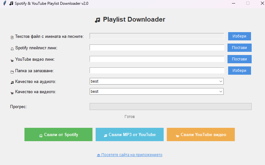This screenshot has height=165, width=265.
Task: Click the camera icon beside Качество на видеото
Action: [x=12, y=93]
